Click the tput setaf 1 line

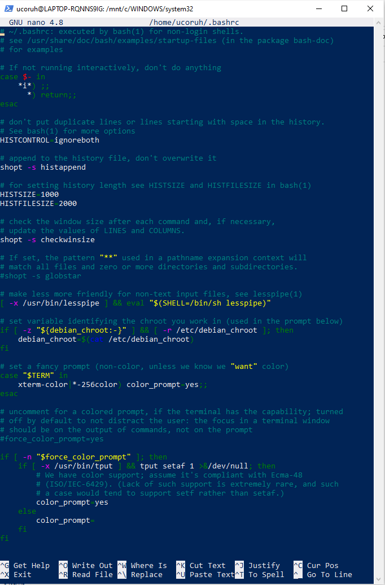147,466
